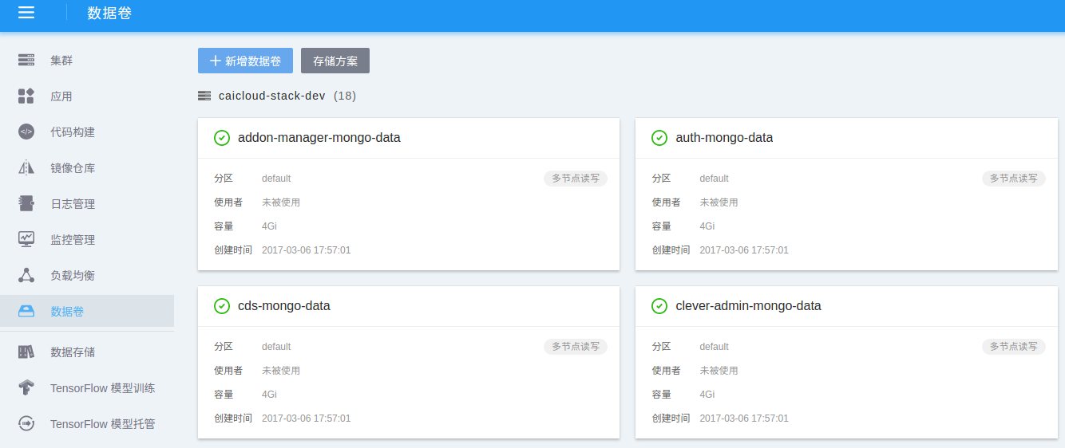Image resolution: width=1065 pixels, height=448 pixels.
Task: Click the load balancing (负载均衡) icon
Action: [x=26, y=275]
